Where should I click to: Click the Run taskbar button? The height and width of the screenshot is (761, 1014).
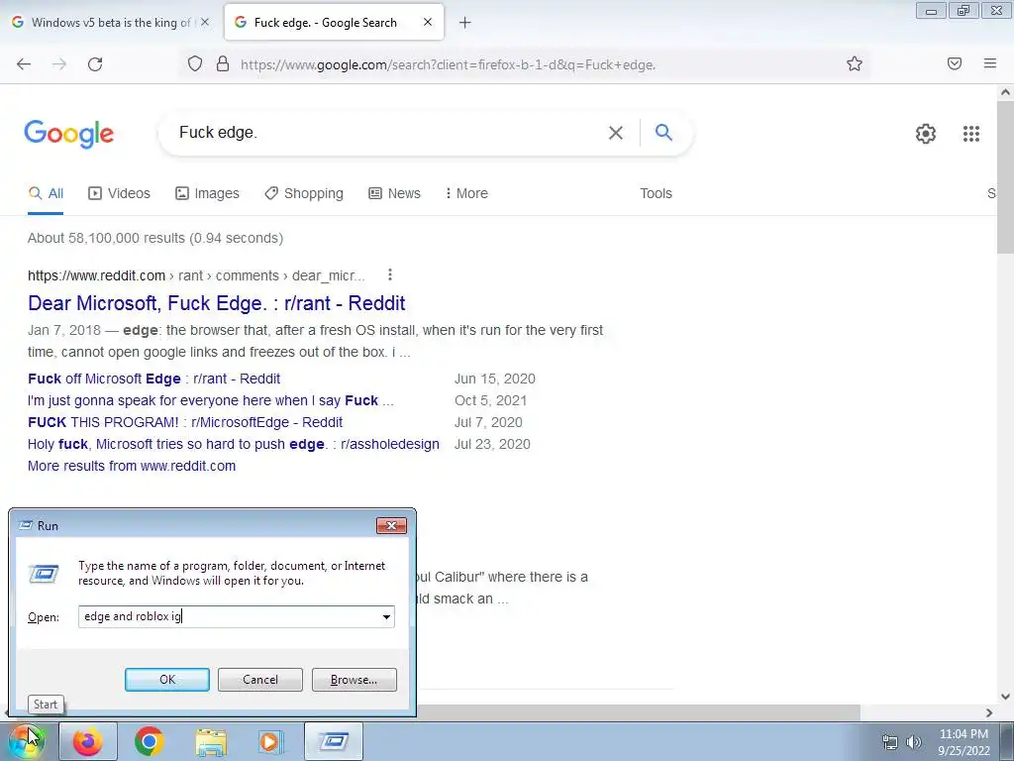click(334, 741)
